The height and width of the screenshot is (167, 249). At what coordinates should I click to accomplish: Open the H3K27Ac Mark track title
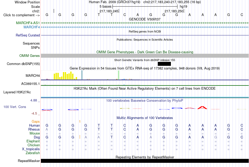[145, 89]
